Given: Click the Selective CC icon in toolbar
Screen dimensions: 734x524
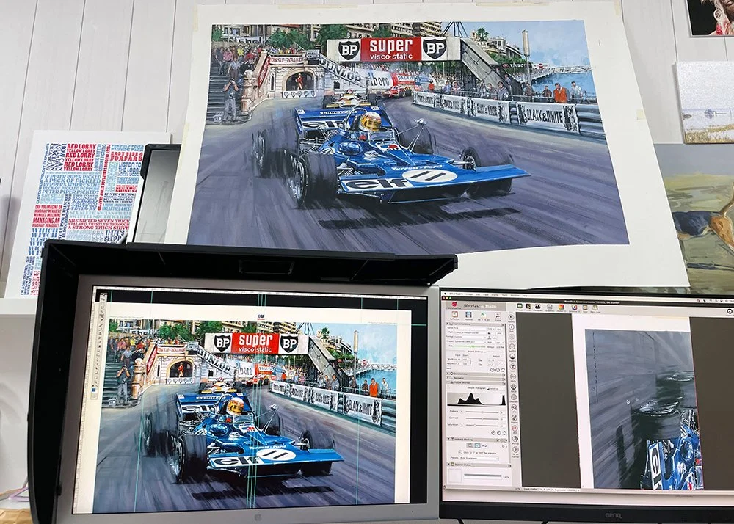Looking at the screenshot, I should [x=575, y=308].
